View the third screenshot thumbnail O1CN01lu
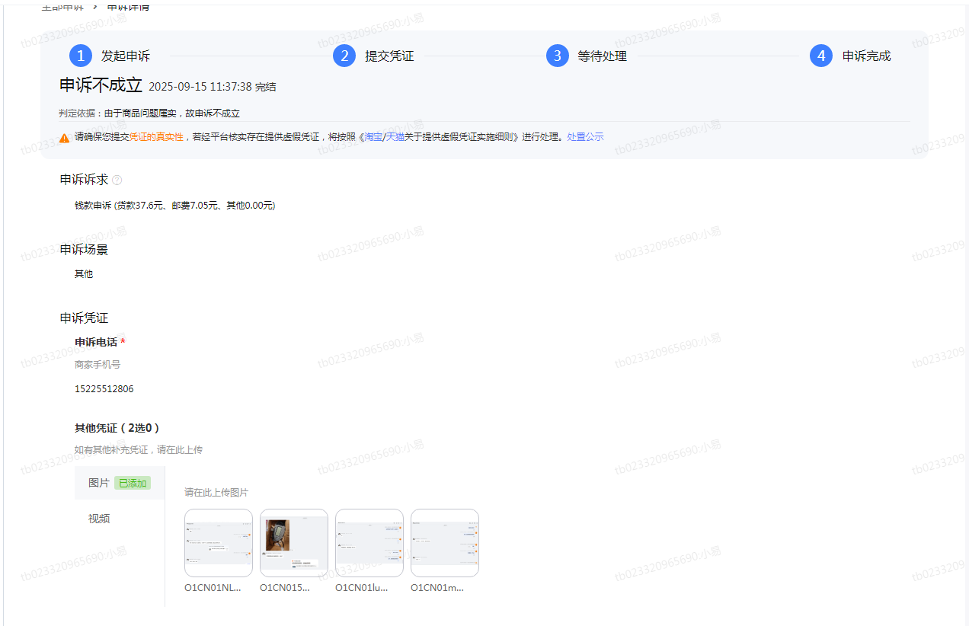The image size is (969, 626). [369, 543]
